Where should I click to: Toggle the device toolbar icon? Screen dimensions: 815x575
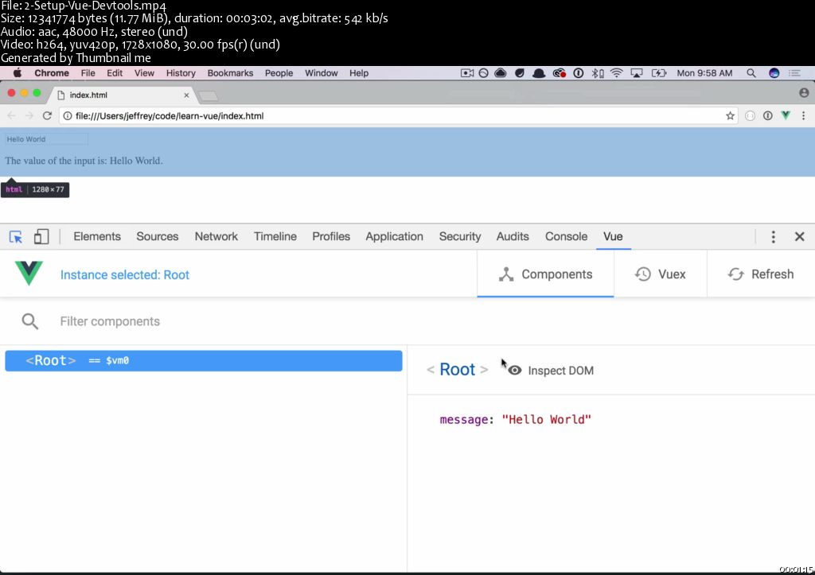tap(41, 237)
